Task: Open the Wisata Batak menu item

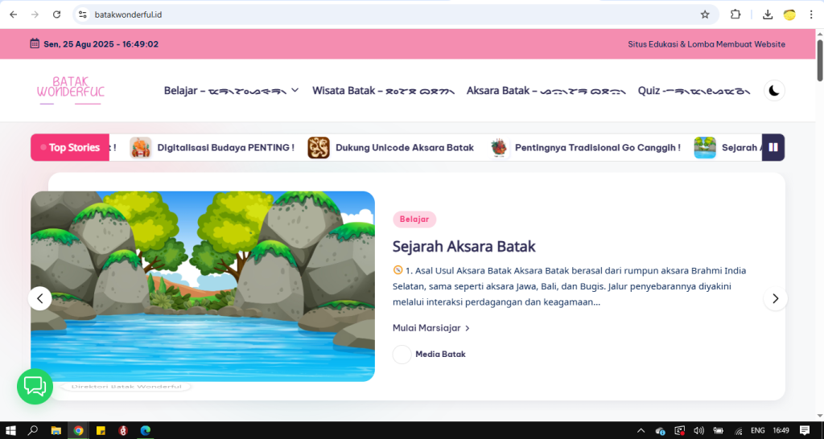Action: tap(383, 90)
